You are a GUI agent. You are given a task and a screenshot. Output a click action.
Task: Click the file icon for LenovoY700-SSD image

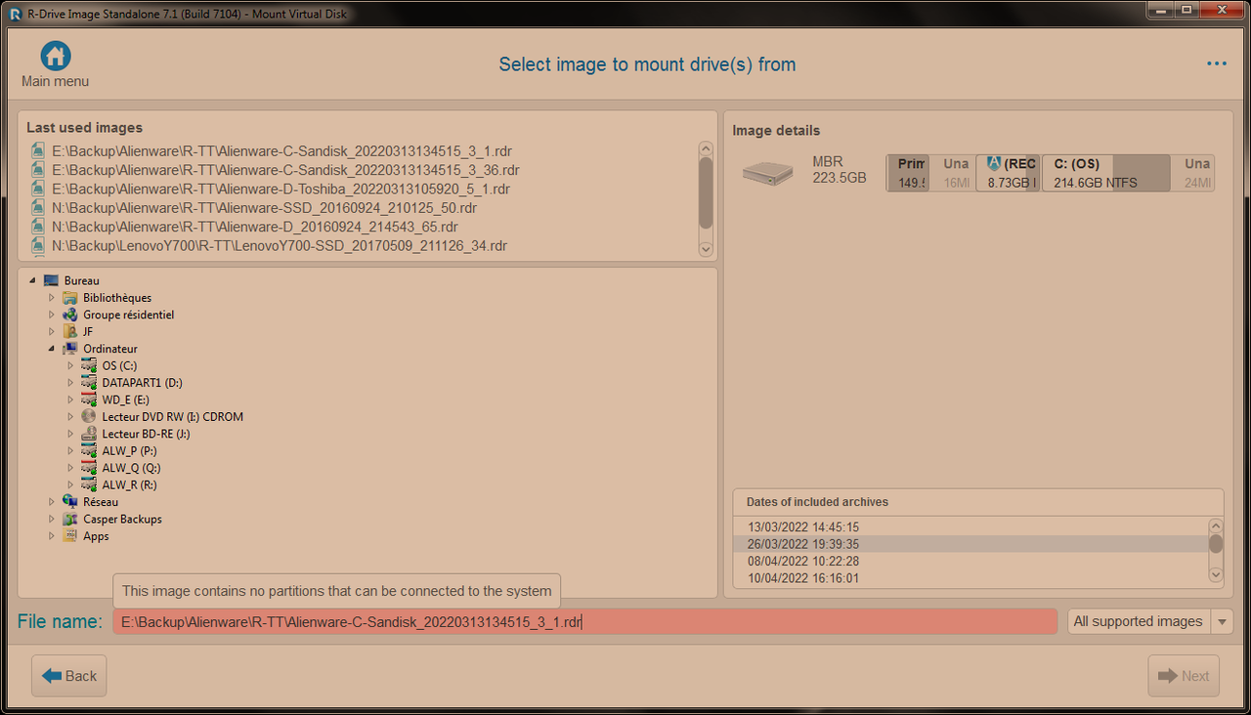(x=38, y=245)
